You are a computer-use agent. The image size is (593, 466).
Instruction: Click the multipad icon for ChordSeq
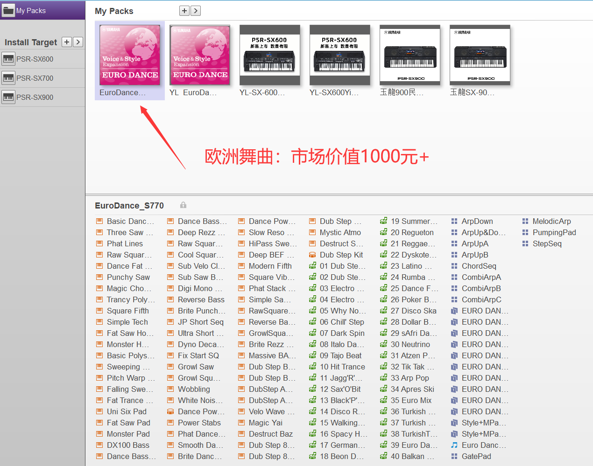pos(454,266)
